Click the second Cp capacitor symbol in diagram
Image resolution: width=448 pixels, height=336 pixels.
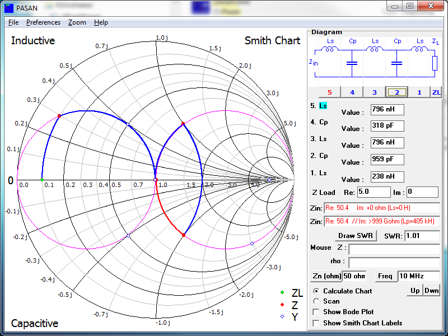pyautogui.click(x=396, y=63)
